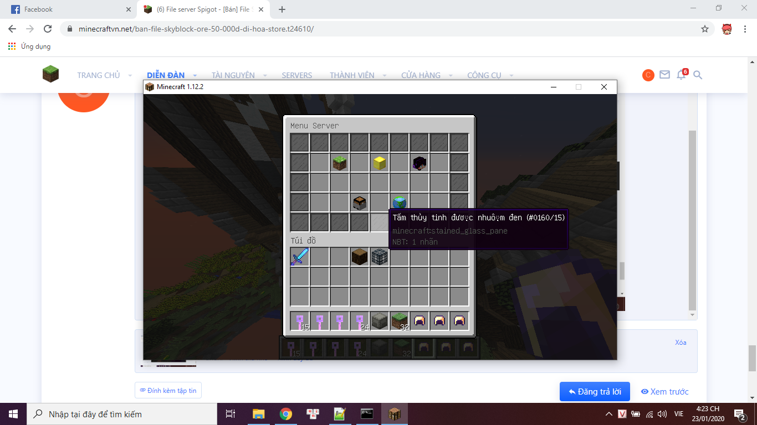Go back to the previous page
757x425 pixels.
(x=12, y=29)
